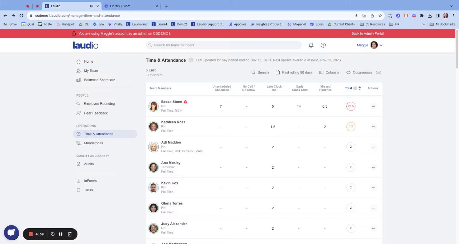Sort by the Total column arrows
The height and width of the screenshot is (244, 459).
[359, 88]
